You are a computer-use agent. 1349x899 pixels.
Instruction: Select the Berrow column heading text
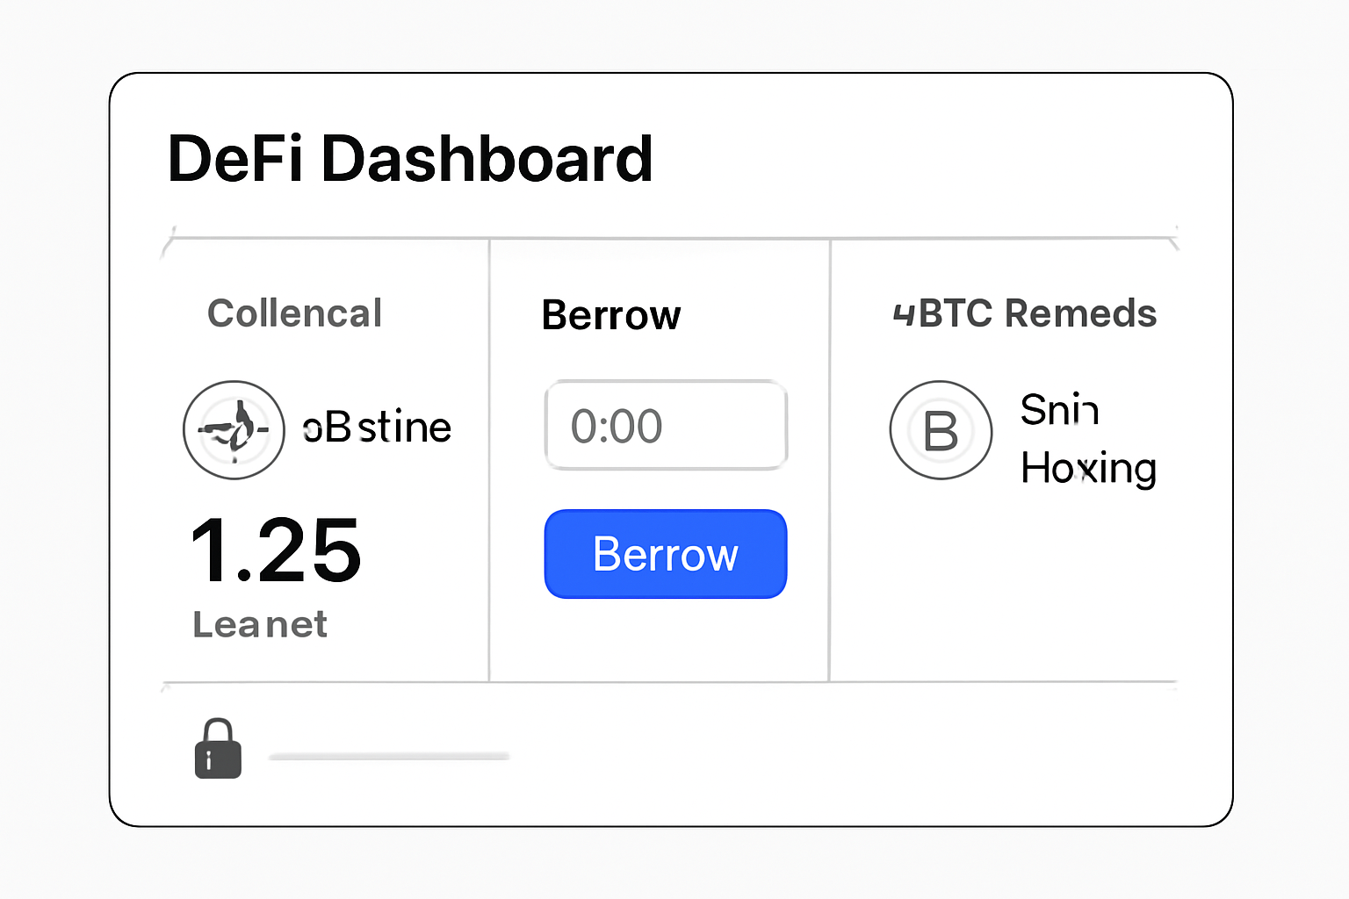[610, 315]
